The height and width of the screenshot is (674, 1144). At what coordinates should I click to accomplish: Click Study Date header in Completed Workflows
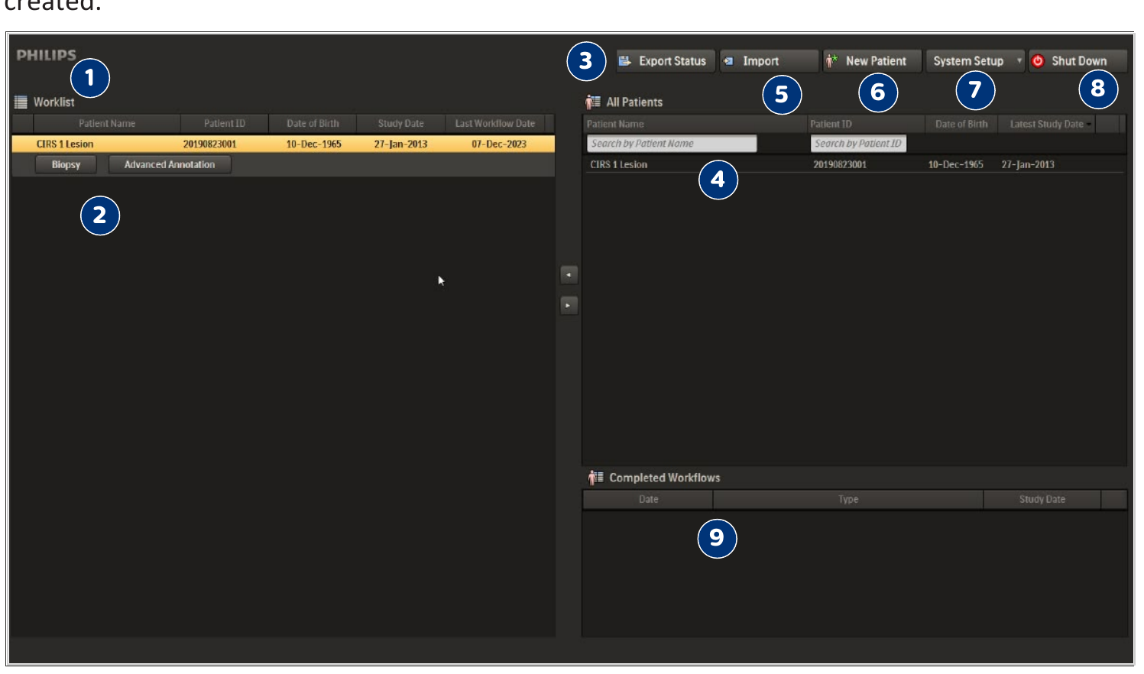(x=1042, y=500)
